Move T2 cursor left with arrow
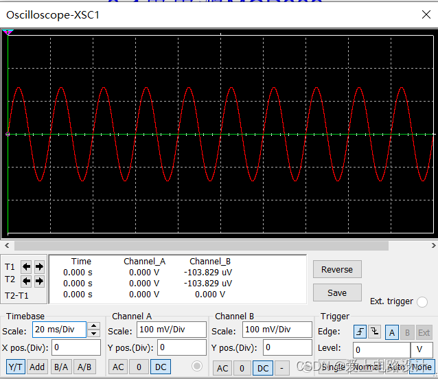The width and height of the screenshot is (438, 379). [x=26, y=281]
